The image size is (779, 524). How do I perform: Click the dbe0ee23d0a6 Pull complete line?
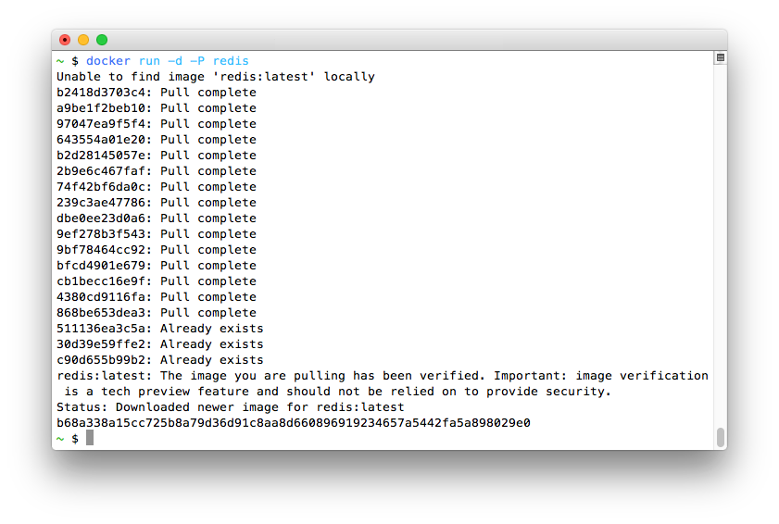point(156,218)
